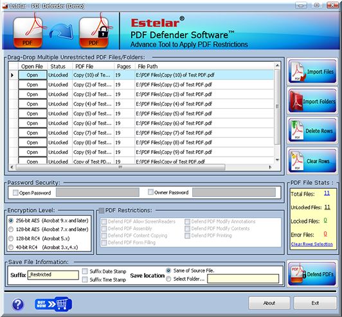Screen dimensions: 342x317
Task: Click the File Path column header
Action: click(x=204, y=66)
